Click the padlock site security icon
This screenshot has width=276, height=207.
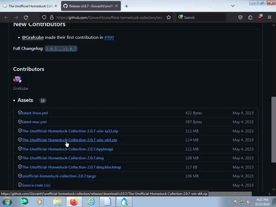[51, 18]
